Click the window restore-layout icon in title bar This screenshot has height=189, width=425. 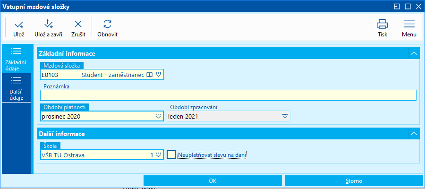[x=397, y=7]
